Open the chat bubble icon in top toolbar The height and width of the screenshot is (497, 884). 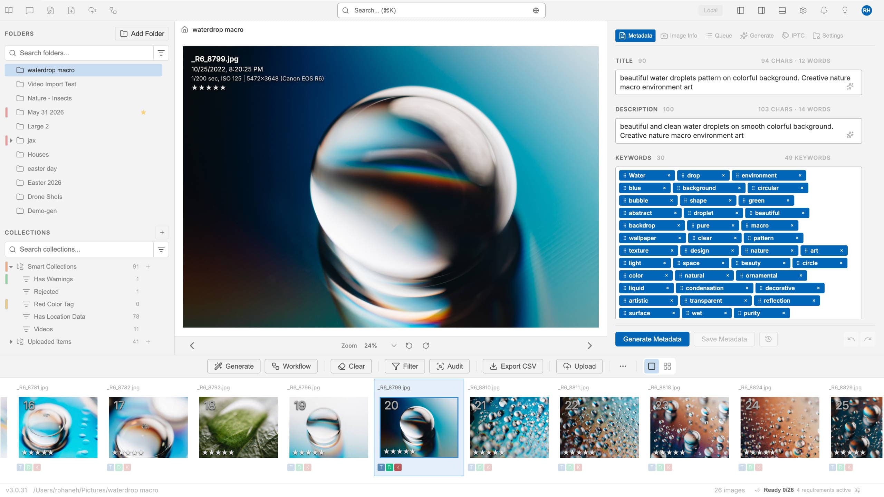point(30,10)
